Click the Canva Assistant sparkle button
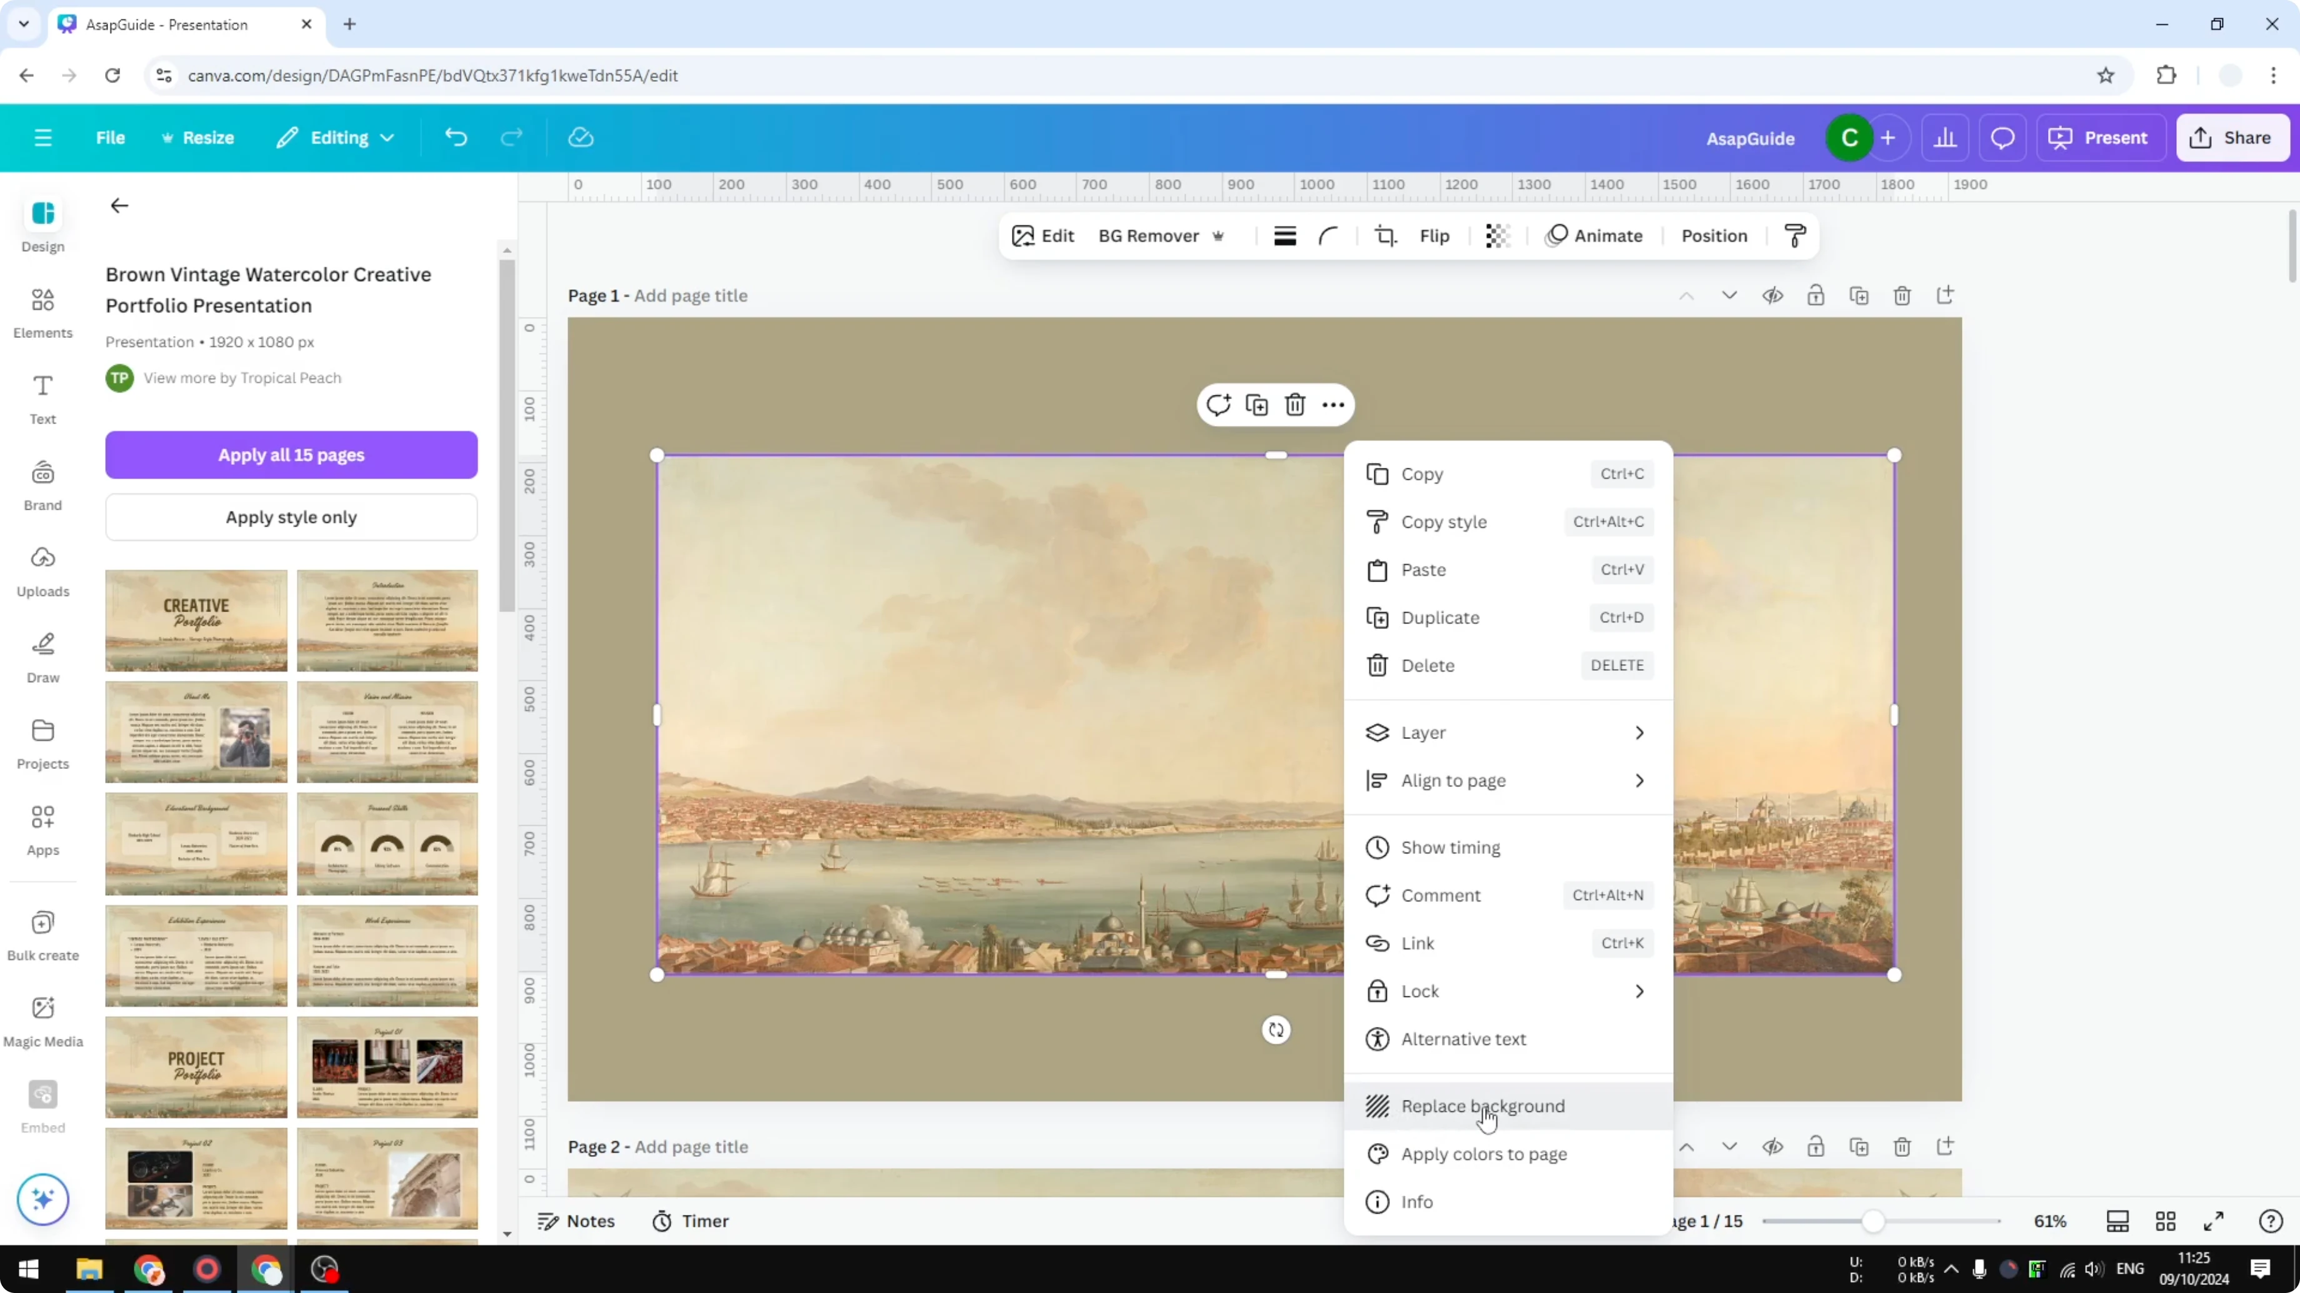The height and width of the screenshot is (1293, 2300). 43,1199
